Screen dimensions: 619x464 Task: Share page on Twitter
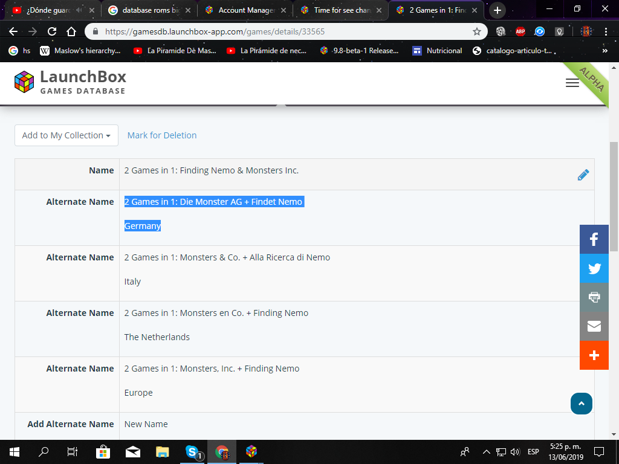tap(594, 268)
